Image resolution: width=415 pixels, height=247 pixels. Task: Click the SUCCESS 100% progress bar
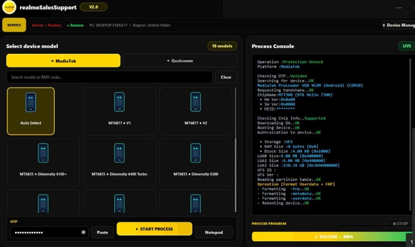tap(333, 237)
